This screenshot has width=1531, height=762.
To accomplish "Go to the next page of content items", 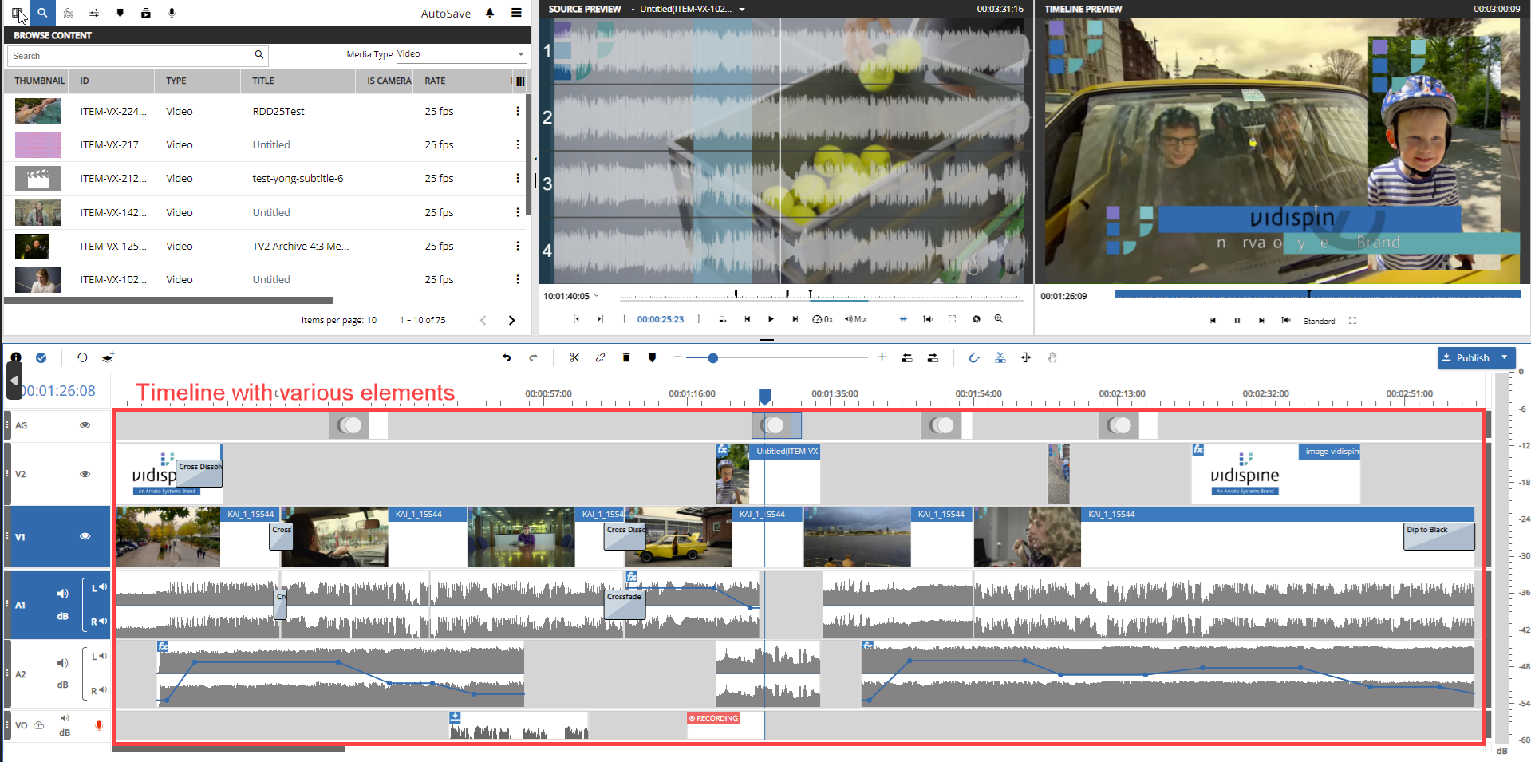I will (x=511, y=320).
